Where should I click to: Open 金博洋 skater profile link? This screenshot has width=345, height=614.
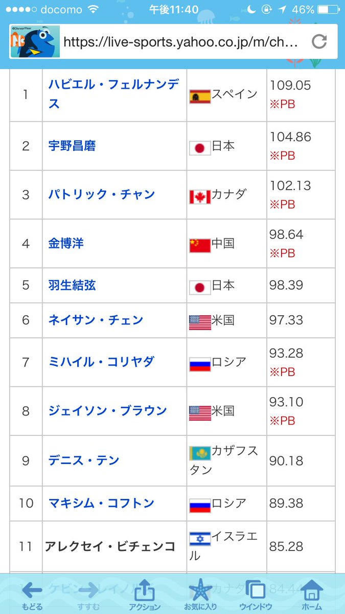[66, 244]
